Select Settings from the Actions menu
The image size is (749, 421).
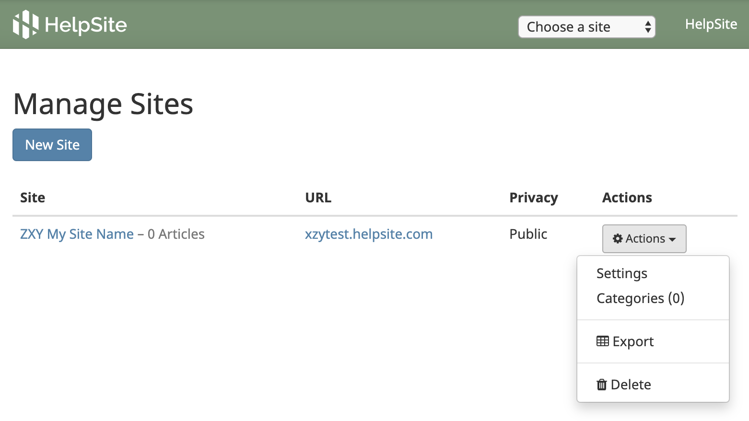tap(621, 273)
